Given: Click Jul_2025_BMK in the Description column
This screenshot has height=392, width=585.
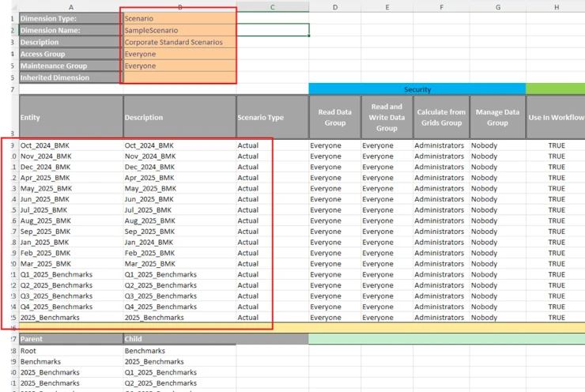Looking at the screenshot, I should click(179, 210).
